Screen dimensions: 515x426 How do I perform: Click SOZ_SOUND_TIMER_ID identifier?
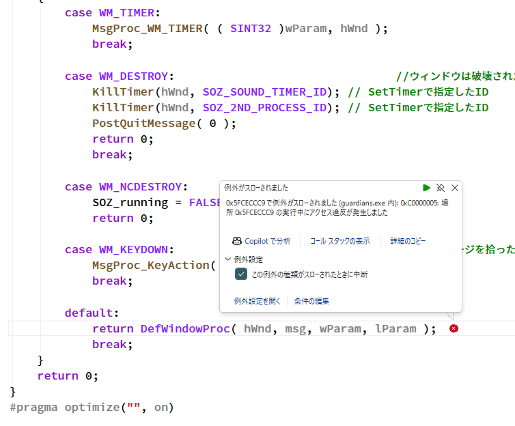(x=265, y=92)
